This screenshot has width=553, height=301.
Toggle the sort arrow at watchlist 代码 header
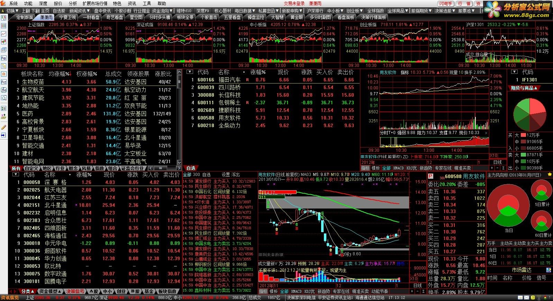coord(189,72)
